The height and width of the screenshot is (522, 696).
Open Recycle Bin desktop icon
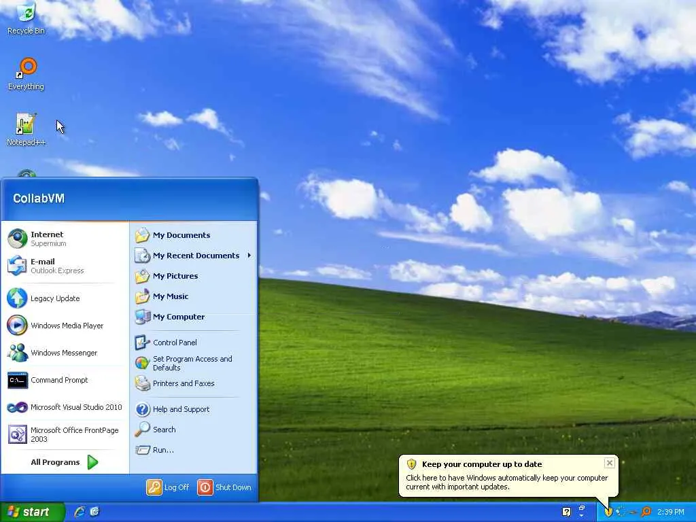[27, 18]
